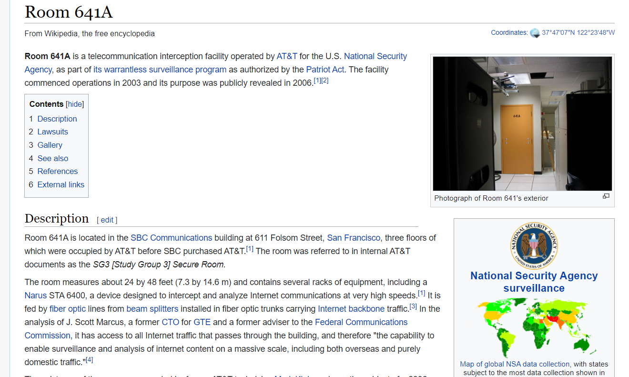Viewport: 629px width, 377px height.
Task: Open Map of global NSA data collection link
Action: click(515, 364)
